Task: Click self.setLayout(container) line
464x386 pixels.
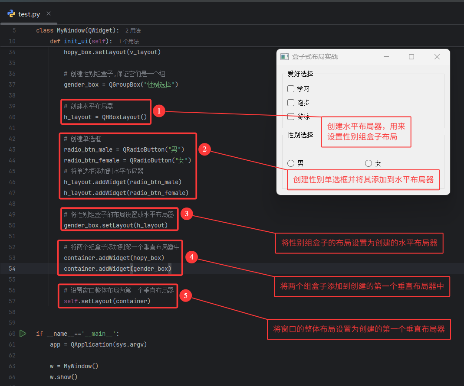Action: tap(107, 301)
